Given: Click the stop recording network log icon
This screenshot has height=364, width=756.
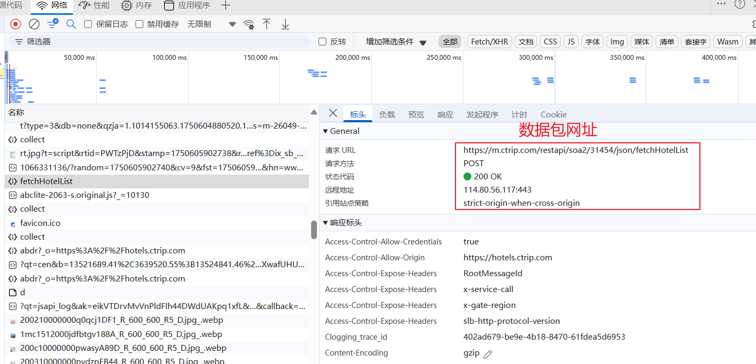Looking at the screenshot, I should pyautogui.click(x=15, y=24).
